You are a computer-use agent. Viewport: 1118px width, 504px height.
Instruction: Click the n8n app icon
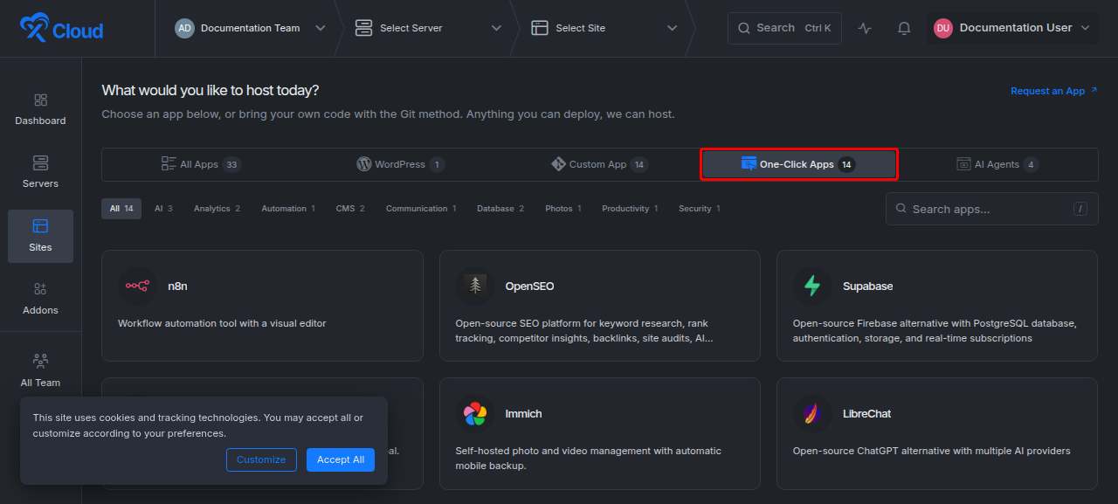coord(138,286)
